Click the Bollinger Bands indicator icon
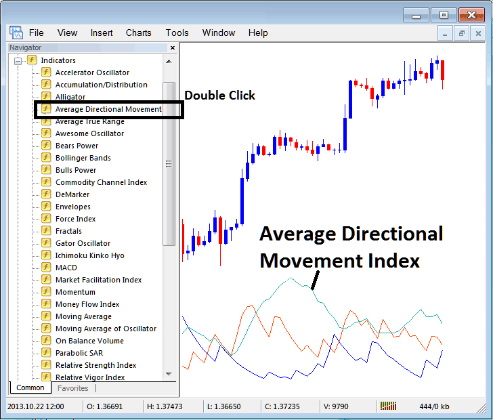This screenshot has width=493, height=420. coord(46,158)
